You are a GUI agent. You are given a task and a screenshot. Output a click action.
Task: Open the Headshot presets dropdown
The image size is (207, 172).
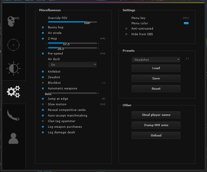tap(156, 60)
